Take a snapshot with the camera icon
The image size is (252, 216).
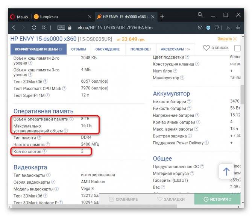point(200,27)
